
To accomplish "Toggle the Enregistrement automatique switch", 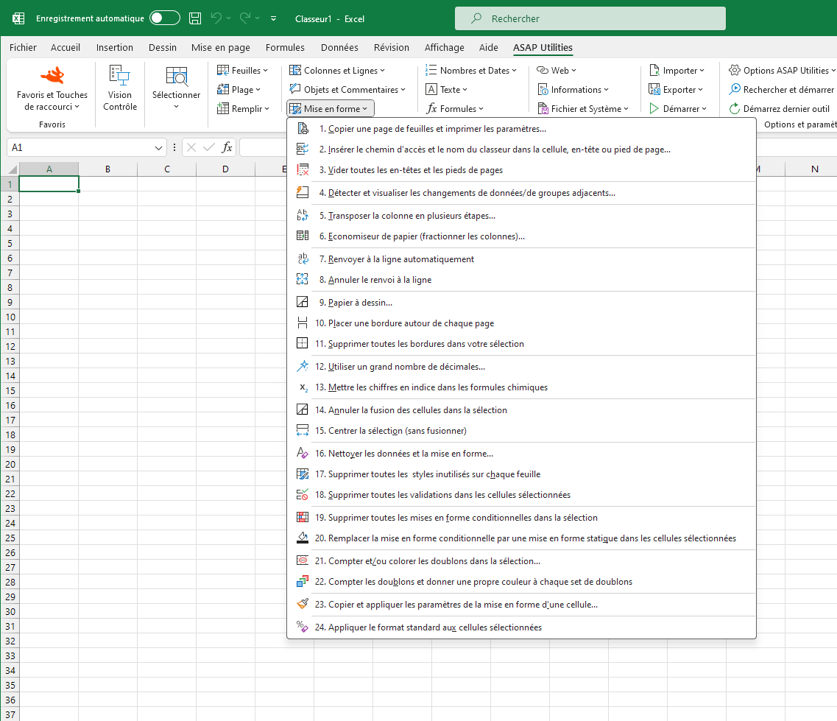I will point(164,18).
